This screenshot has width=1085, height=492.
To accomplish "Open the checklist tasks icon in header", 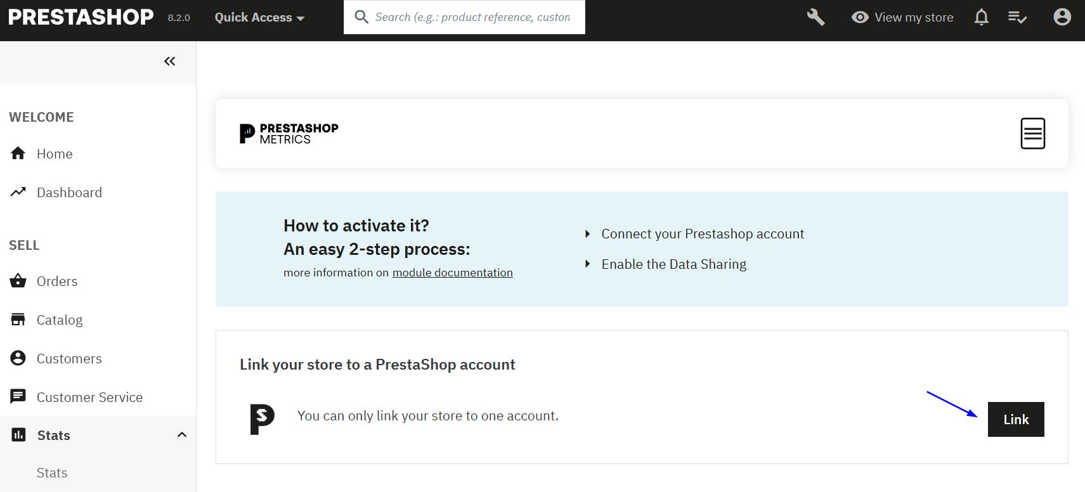I will click(x=1017, y=18).
